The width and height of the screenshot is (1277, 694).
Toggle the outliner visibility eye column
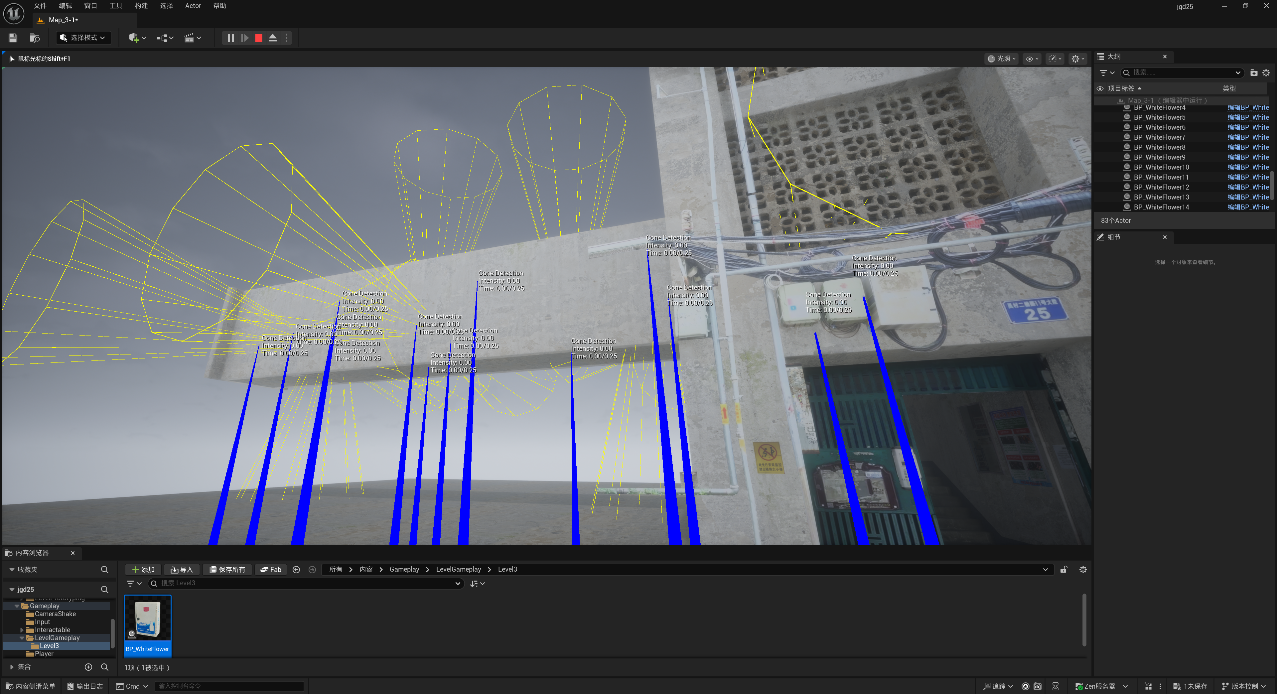1100,89
